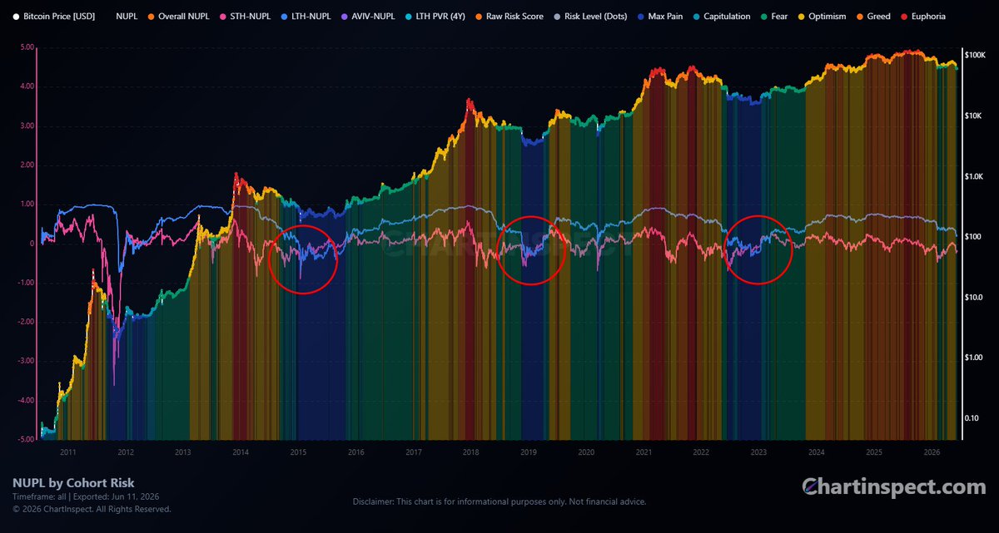This screenshot has width=999, height=533.
Task: Open the Chartinspect.com logo link
Action: point(894,487)
